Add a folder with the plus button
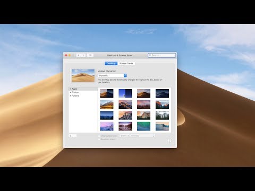 (71, 136)
